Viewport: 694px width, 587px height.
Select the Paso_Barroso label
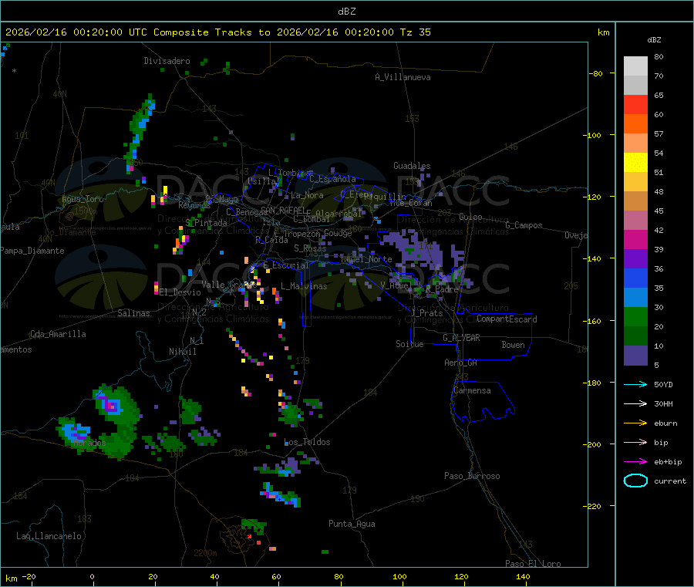click(x=472, y=476)
